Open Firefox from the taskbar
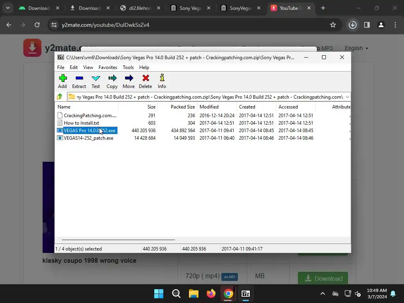The height and width of the screenshot is (303, 404). pos(211,294)
